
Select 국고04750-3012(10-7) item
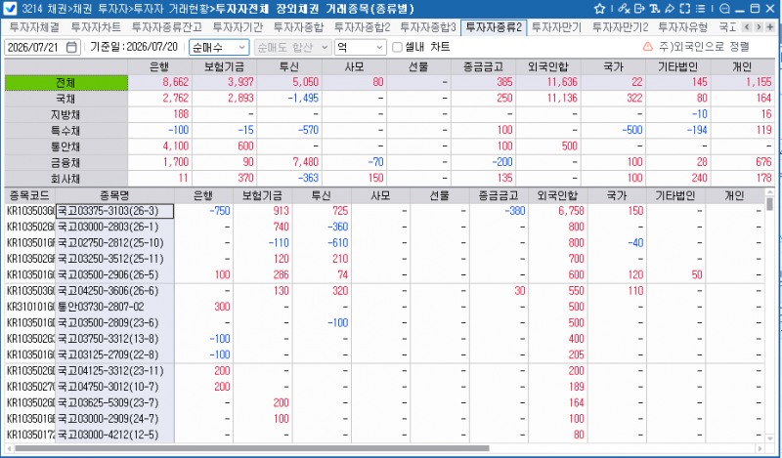[114, 387]
